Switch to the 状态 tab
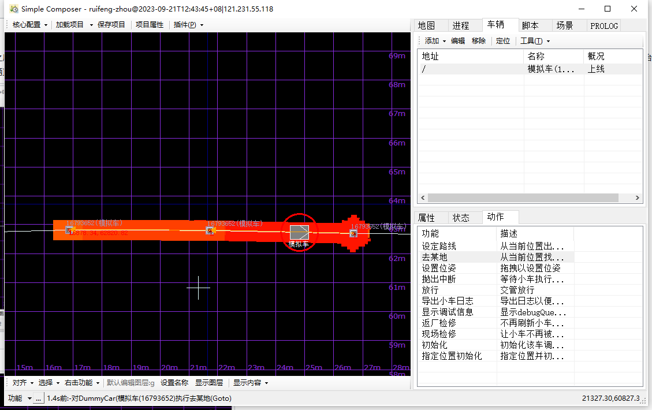Viewport: 652px width, 410px height. coord(461,218)
